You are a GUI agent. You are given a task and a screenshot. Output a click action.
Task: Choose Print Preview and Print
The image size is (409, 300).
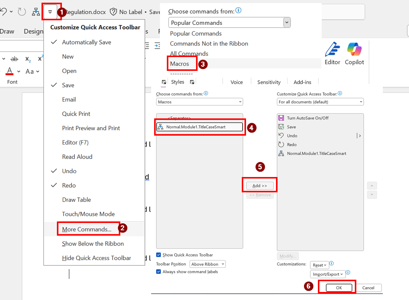click(x=94, y=128)
